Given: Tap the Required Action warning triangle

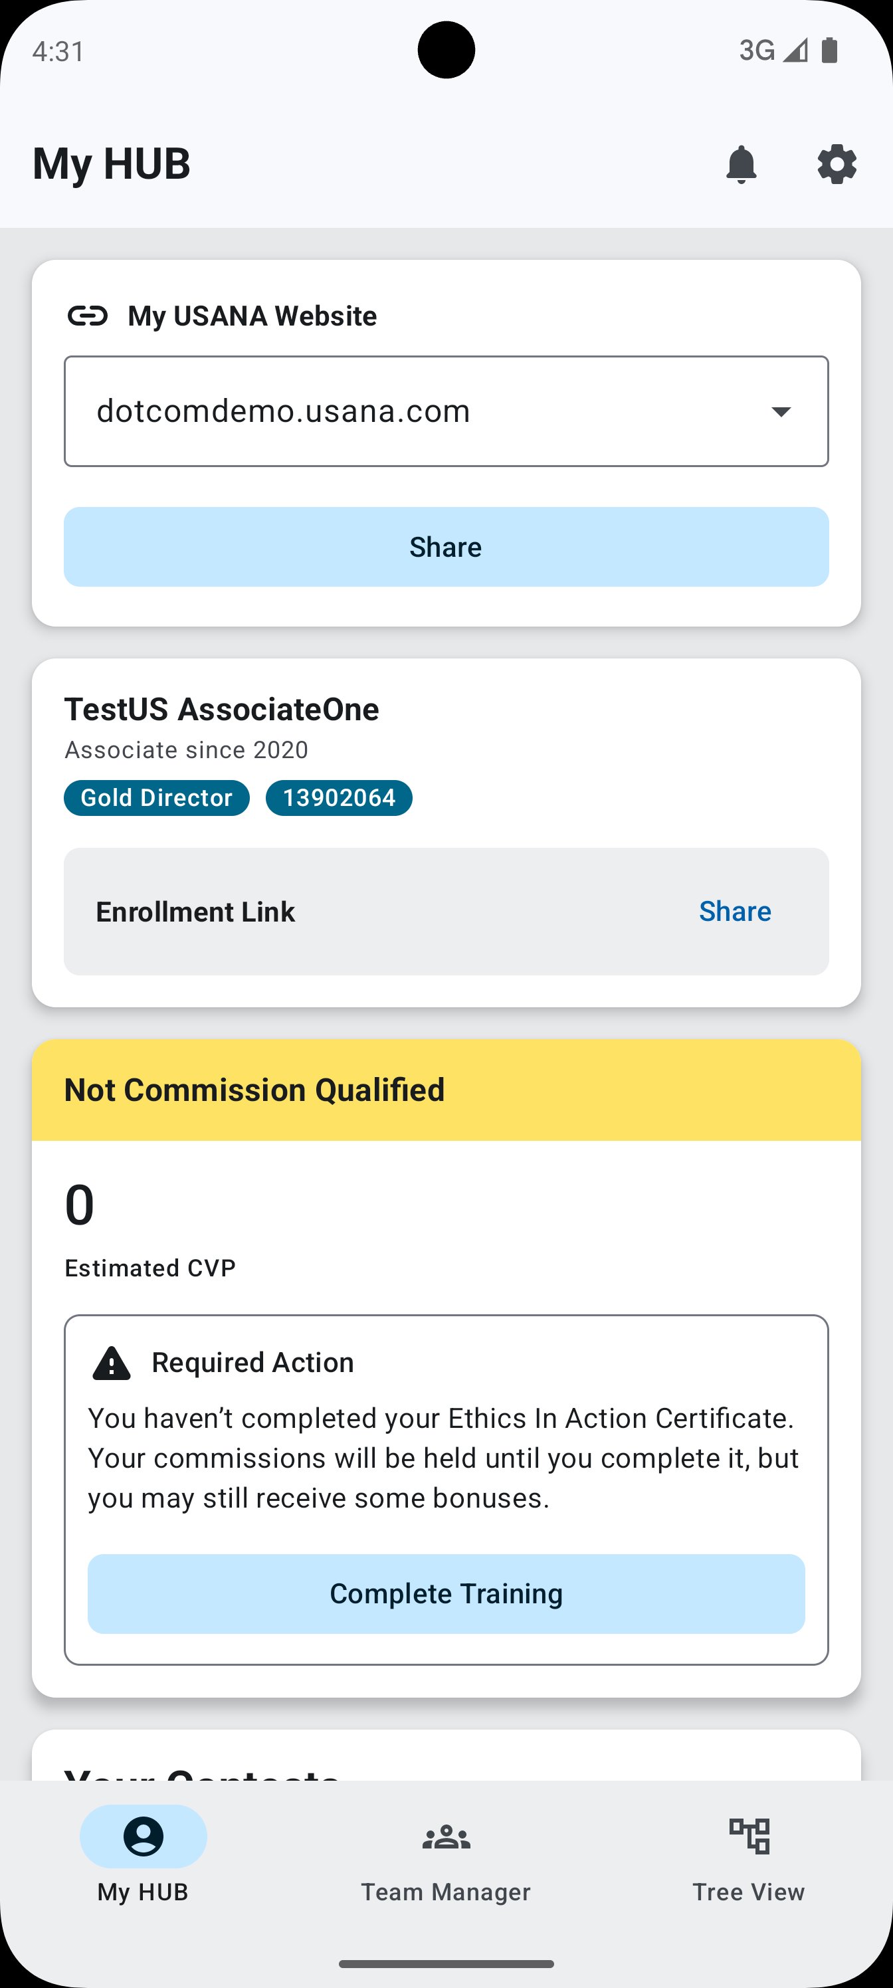Looking at the screenshot, I should (x=112, y=1363).
